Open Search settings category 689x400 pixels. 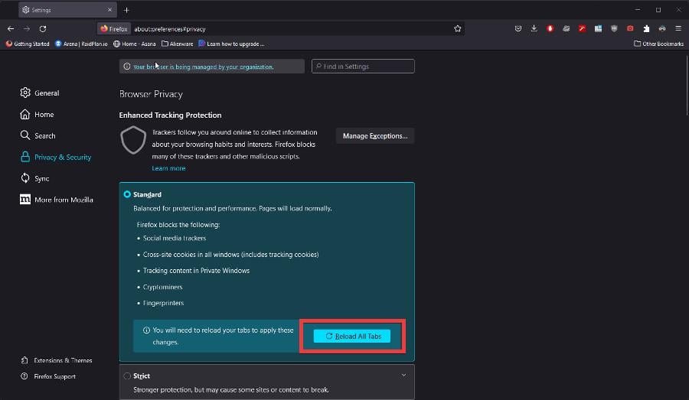[x=38, y=135]
